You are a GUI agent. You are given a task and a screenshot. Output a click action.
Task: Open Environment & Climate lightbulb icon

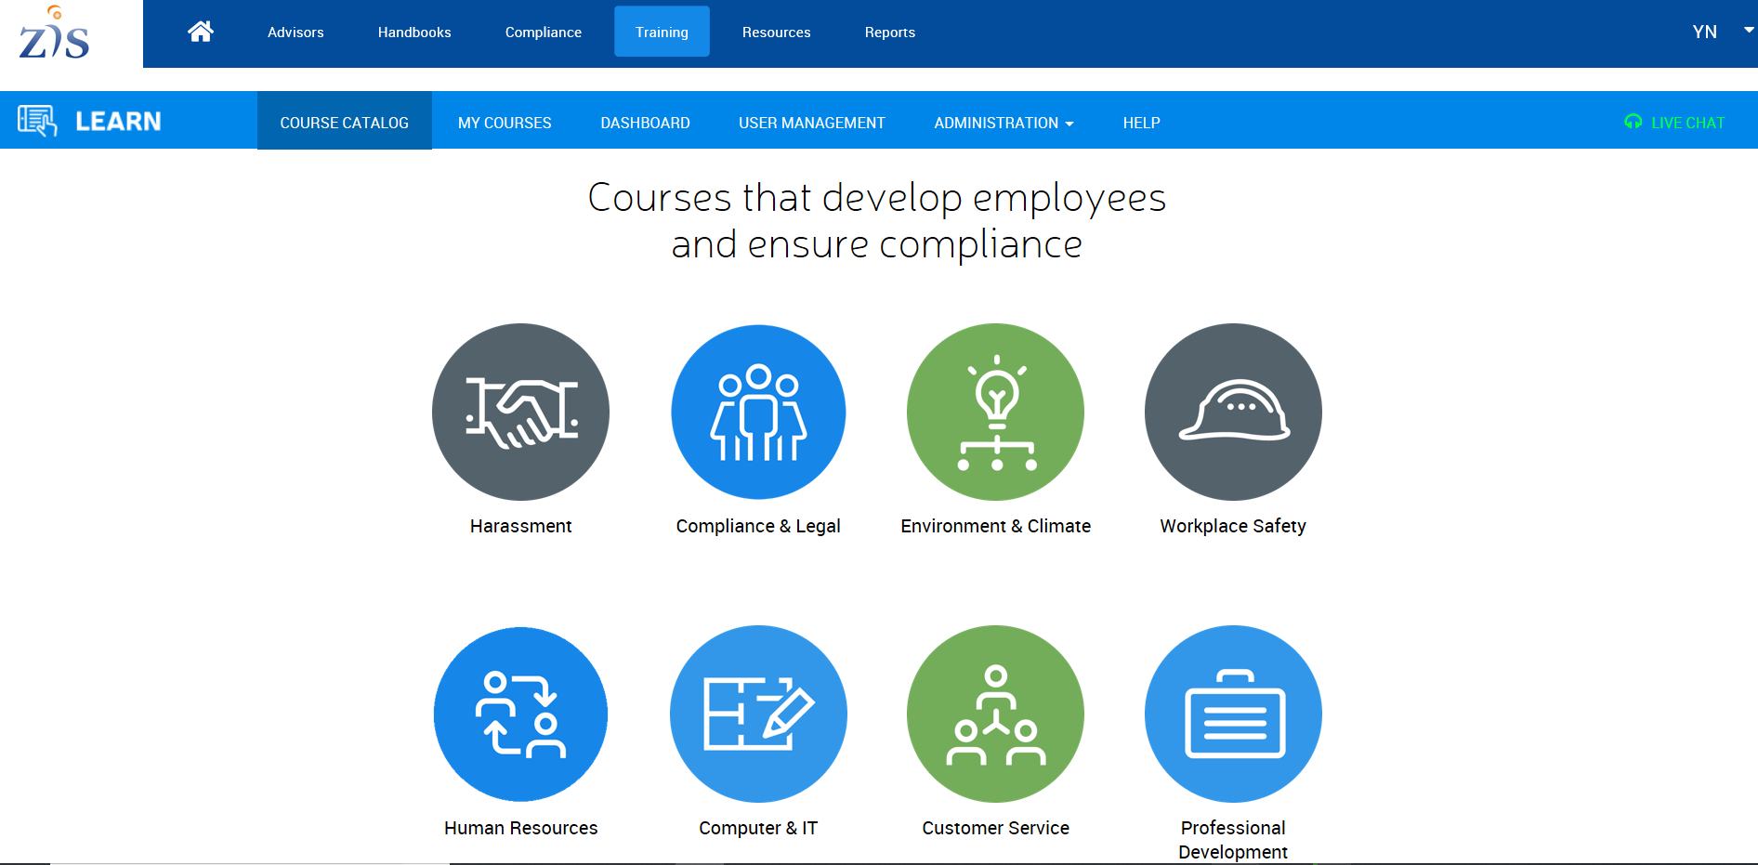pyautogui.click(x=995, y=412)
